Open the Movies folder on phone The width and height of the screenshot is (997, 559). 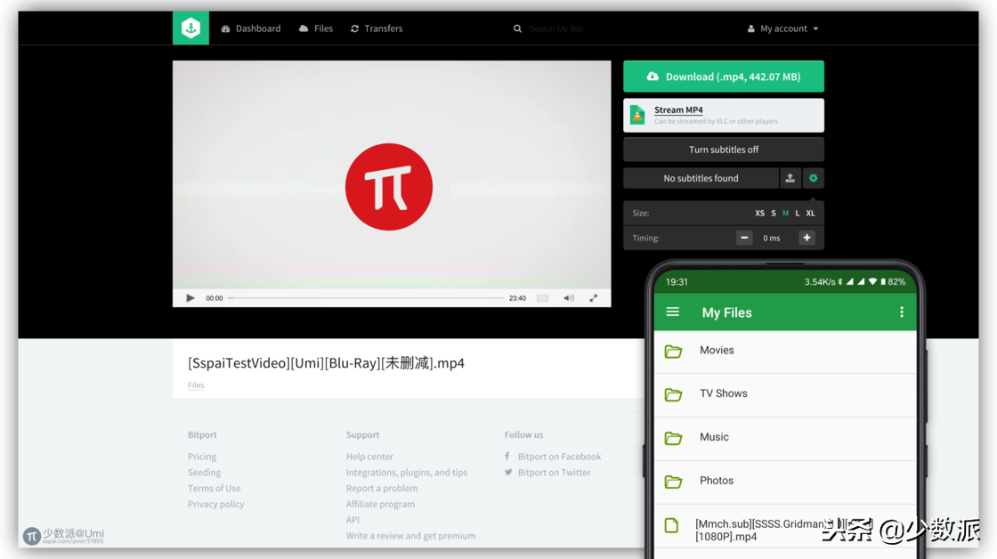tap(785, 351)
